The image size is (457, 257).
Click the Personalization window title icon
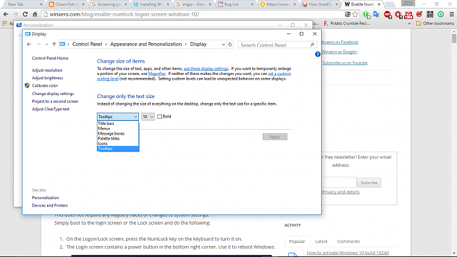19,25
